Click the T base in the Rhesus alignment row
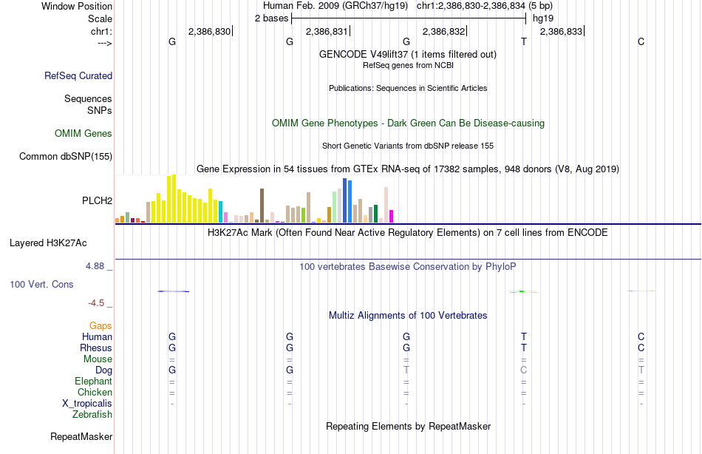Viewport: 702px width, 454px height. pyautogui.click(x=524, y=348)
